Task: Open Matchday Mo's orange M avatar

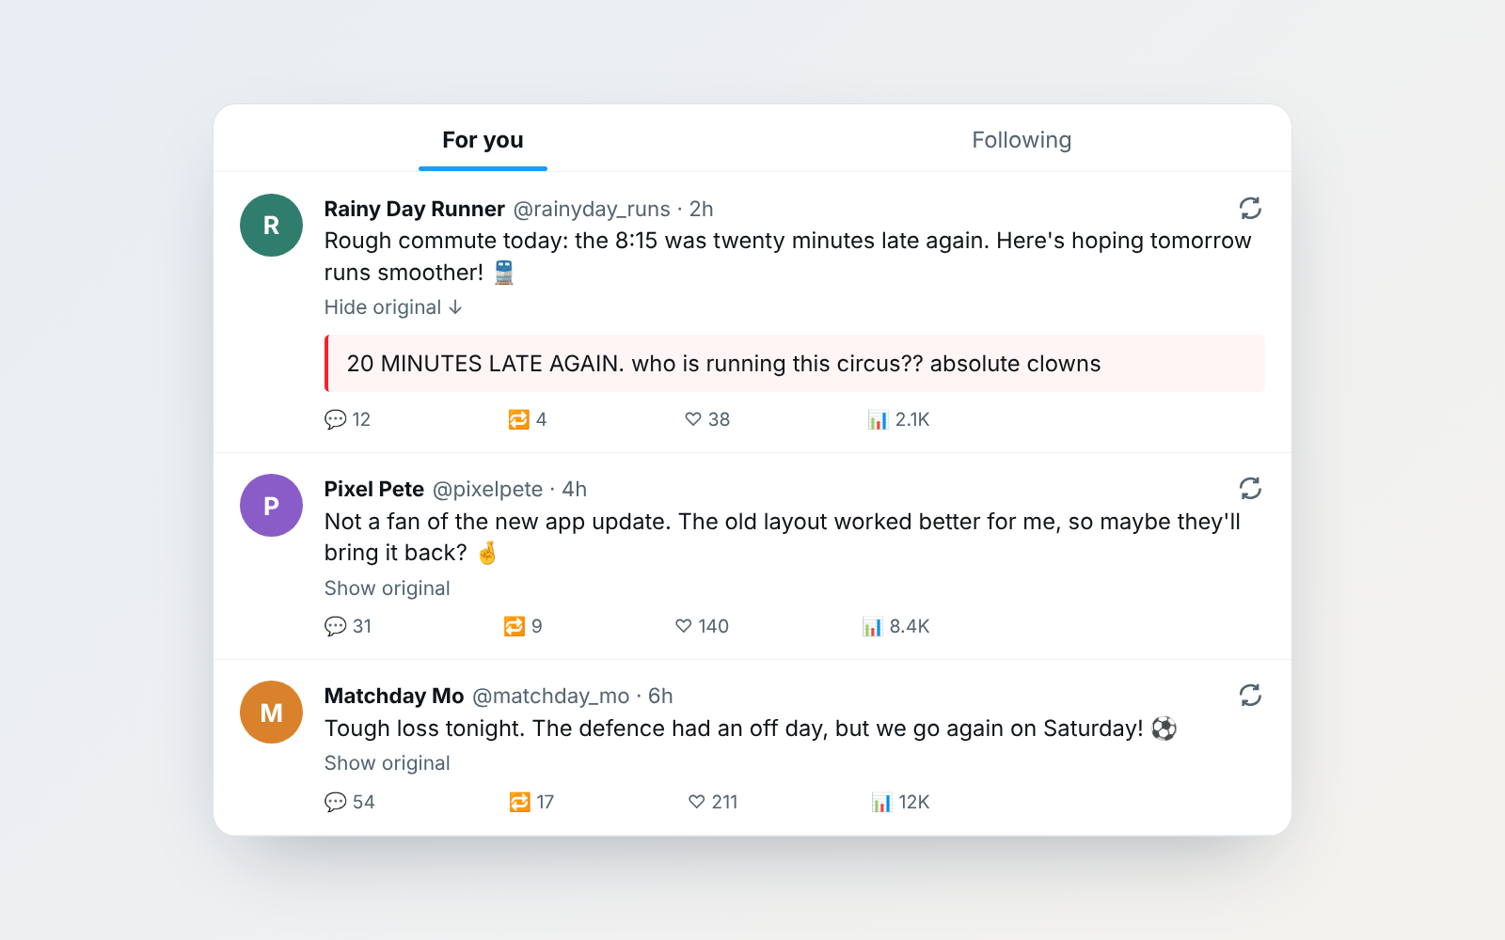Action: point(271,713)
